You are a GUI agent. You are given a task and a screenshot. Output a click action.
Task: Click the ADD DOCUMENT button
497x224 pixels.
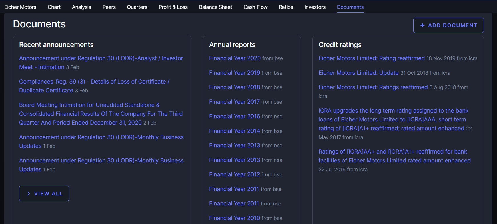pyautogui.click(x=448, y=25)
